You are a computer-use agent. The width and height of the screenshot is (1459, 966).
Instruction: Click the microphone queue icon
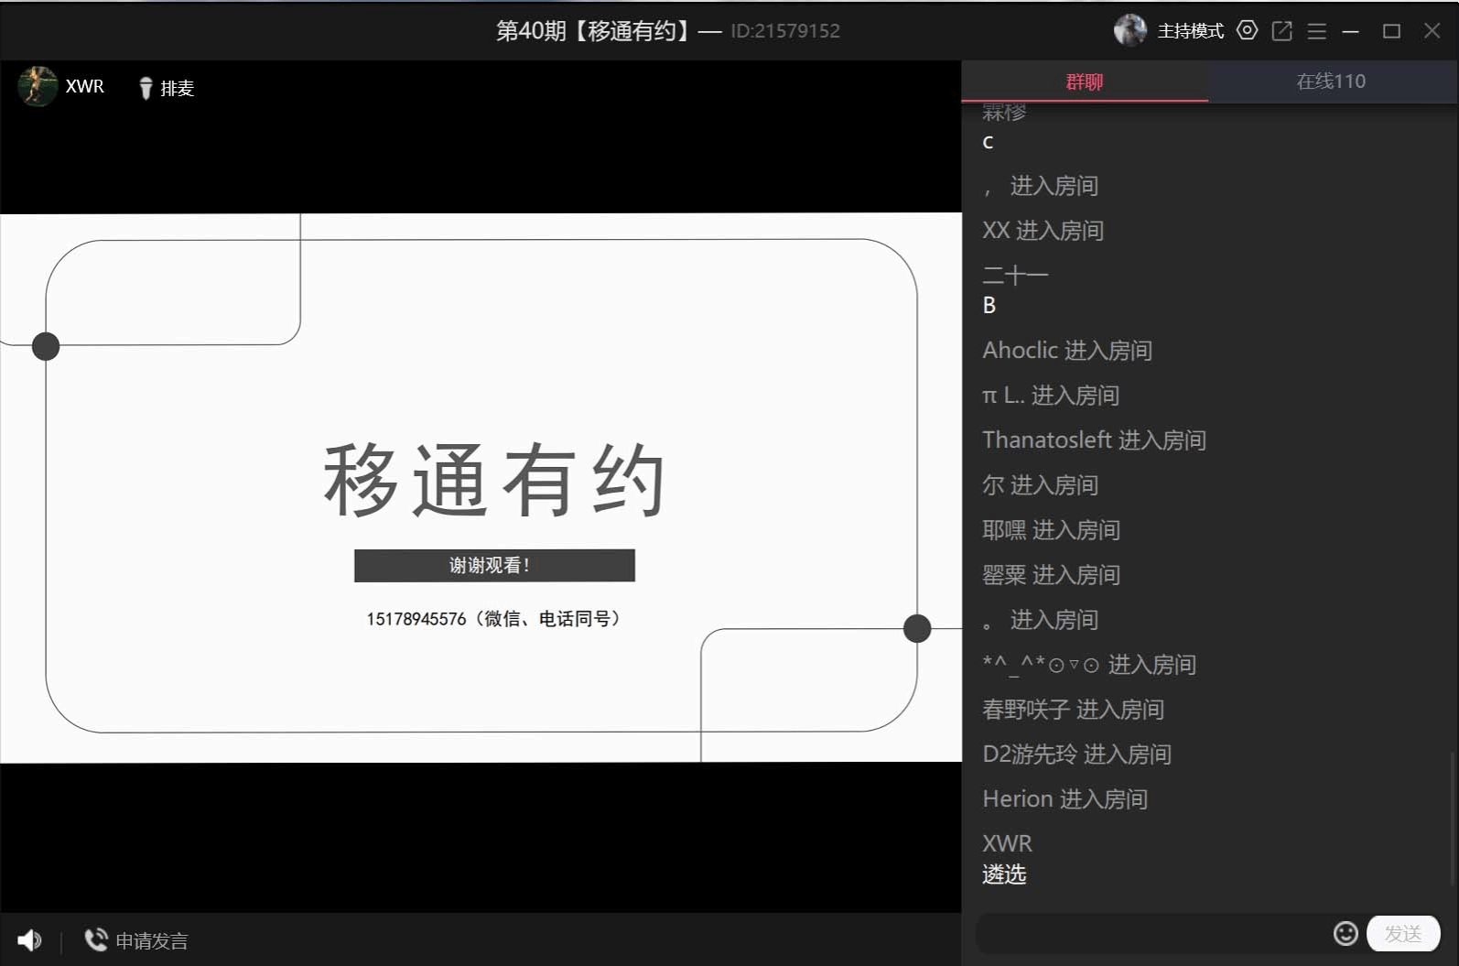146,88
